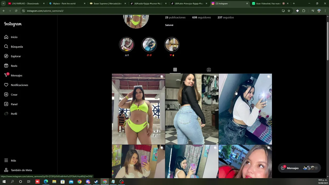Open a new browser tab
329x185 pixels.
pos(294,4)
